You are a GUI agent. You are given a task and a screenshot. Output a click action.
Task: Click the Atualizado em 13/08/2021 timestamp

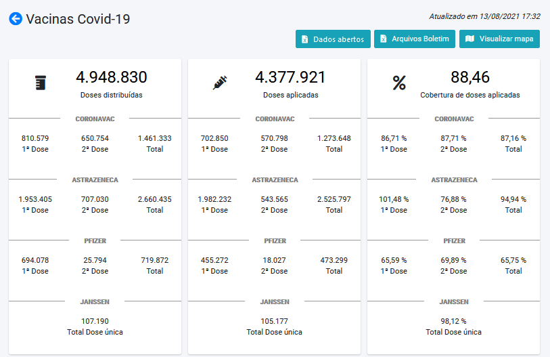tap(484, 16)
